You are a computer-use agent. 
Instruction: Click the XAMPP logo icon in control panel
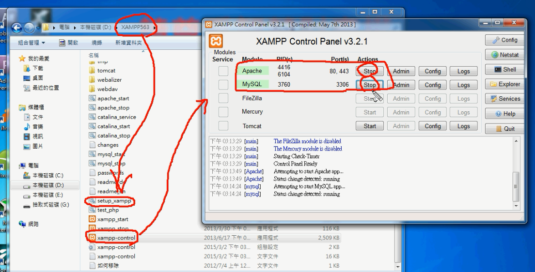click(x=216, y=41)
